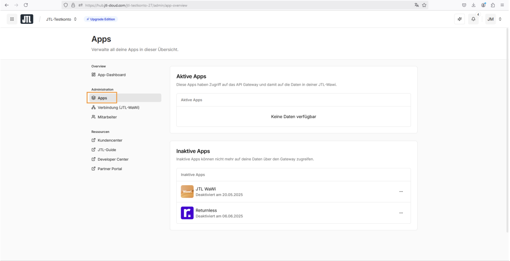Click the page vertical scrollbar

(x=507, y=130)
